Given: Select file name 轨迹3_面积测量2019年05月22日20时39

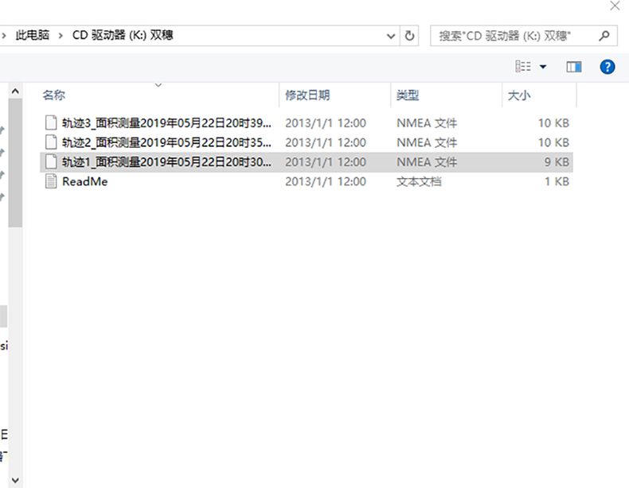Looking at the screenshot, I should click(x=166, y=123).
